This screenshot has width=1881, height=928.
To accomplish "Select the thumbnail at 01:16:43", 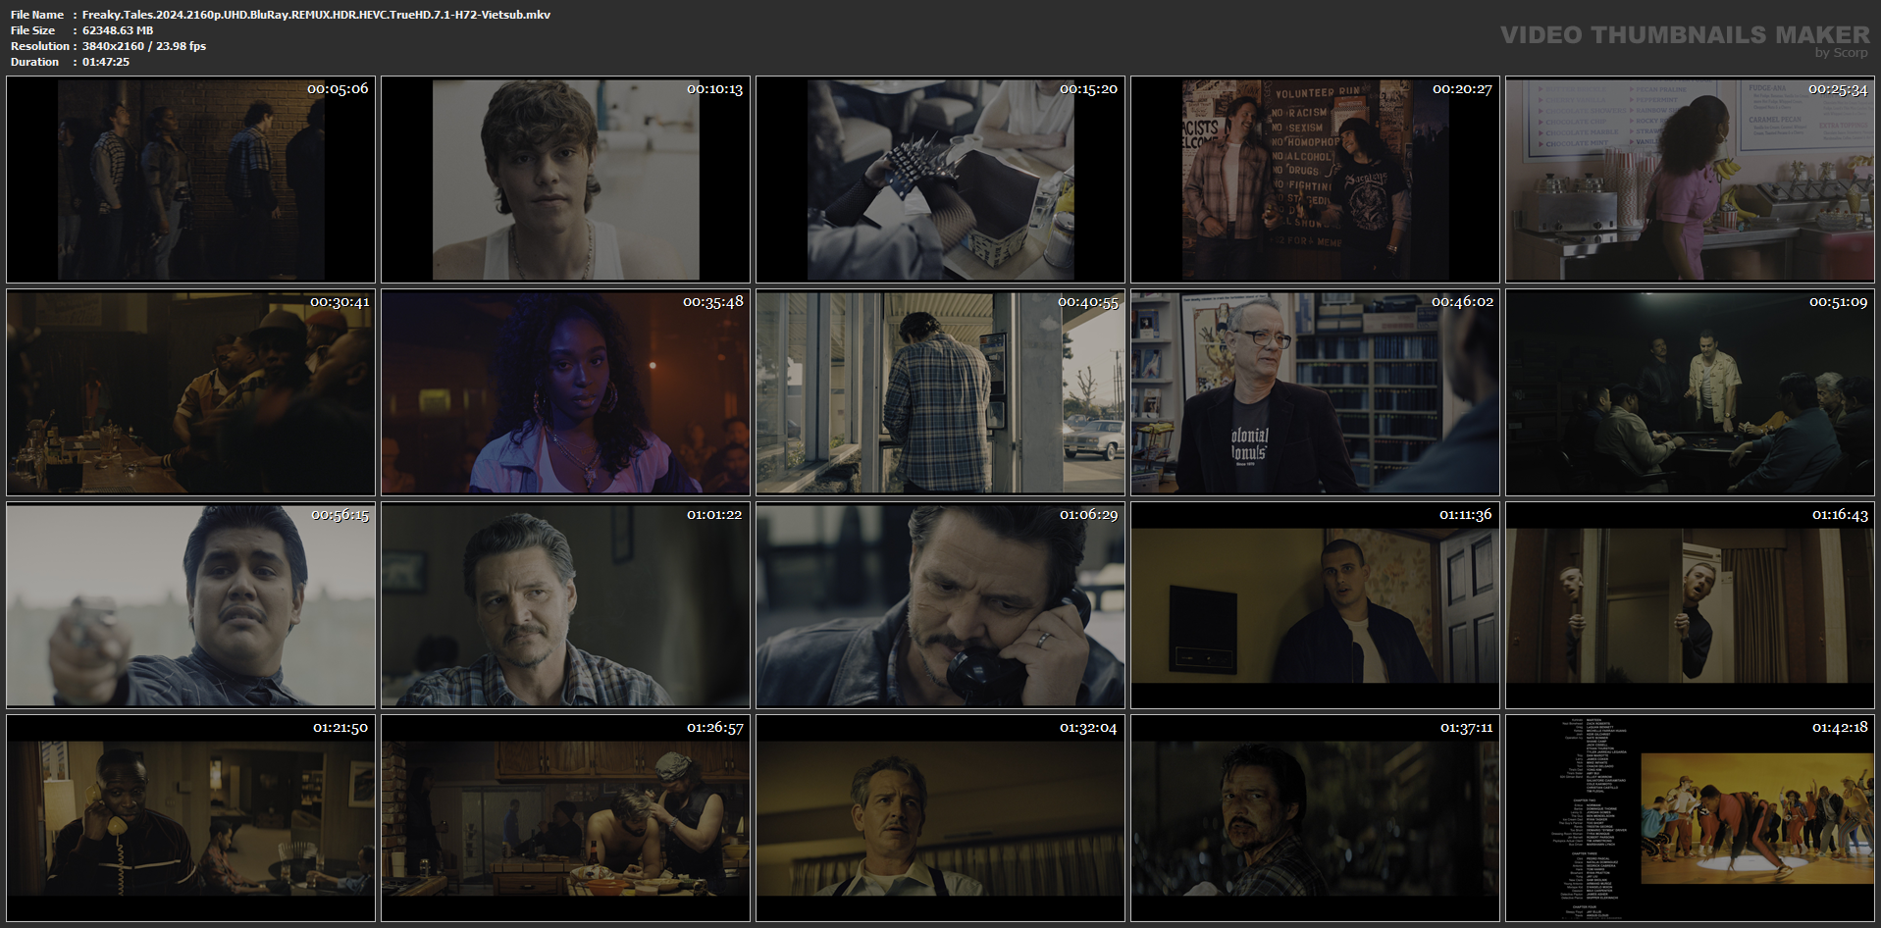I will pos(1691,605).
